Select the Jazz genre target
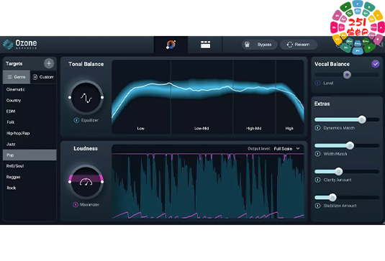Viewport: 385px width, 261px height. [x=30, y=144]
